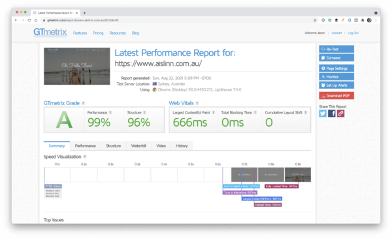The width and height of the screenshot is (392, 239).
Task: Click help icon beside Structure score
Action: click(144, 112)
